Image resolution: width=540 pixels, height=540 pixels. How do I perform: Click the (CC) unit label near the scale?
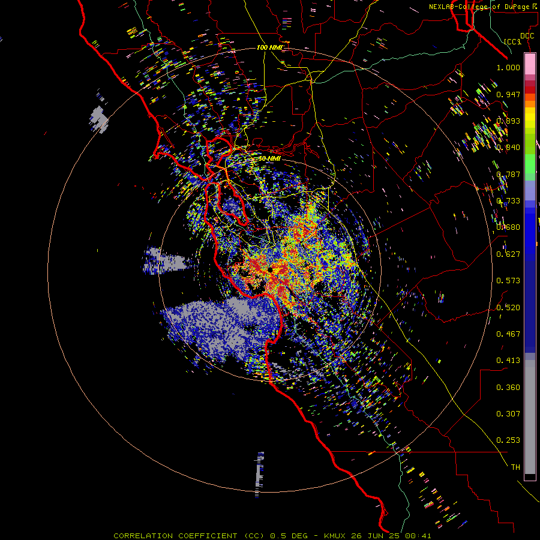click(512, 41)
